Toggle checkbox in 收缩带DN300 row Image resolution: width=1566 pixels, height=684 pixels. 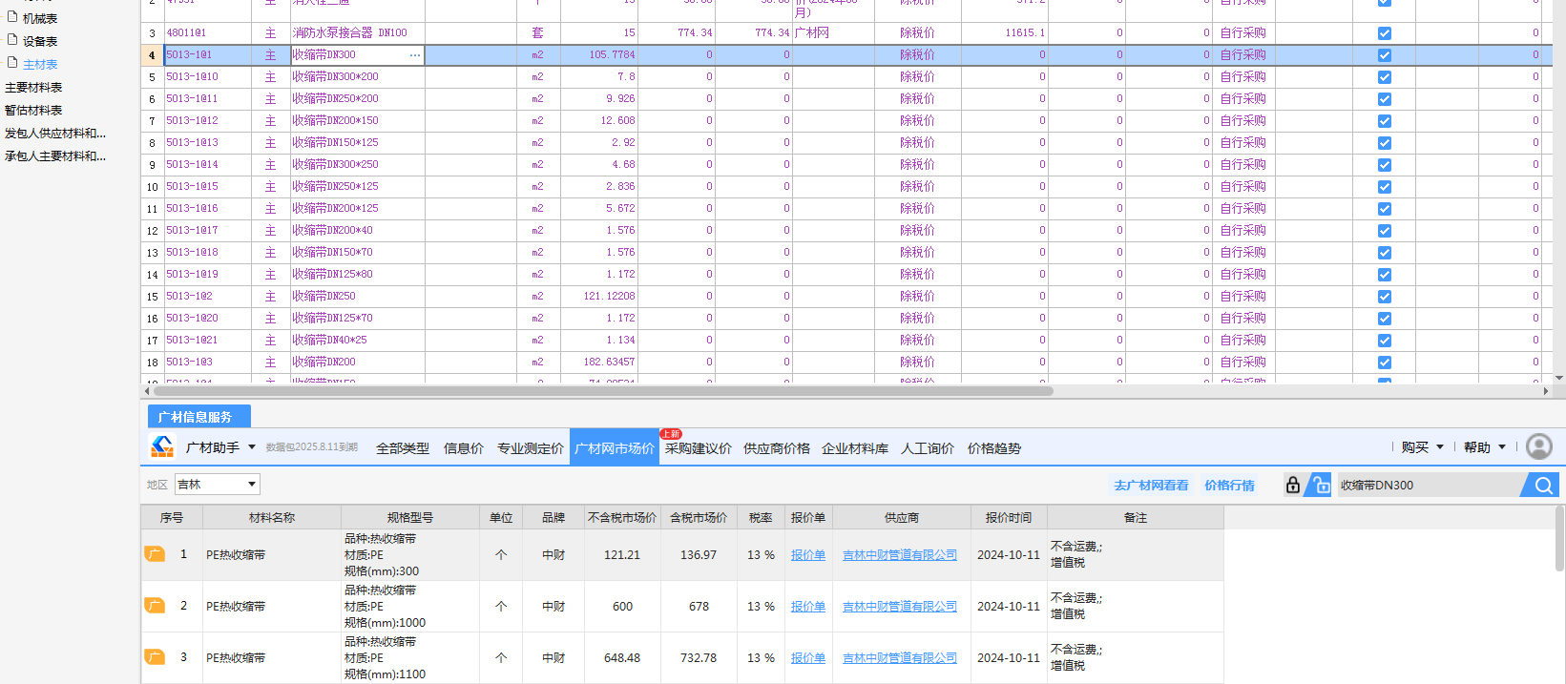click(x=1385, y=55)
